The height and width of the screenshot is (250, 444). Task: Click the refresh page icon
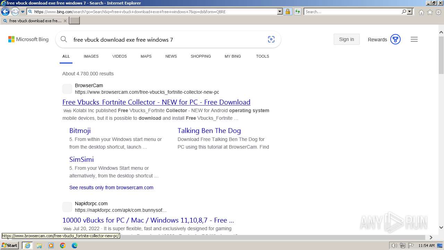pyautogui.click(x=298, y=11)
